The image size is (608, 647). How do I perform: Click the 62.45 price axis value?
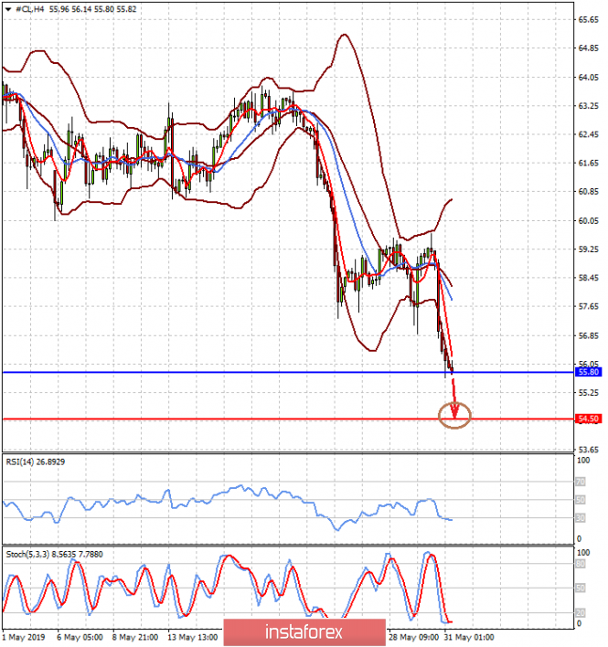coord(588,134)
